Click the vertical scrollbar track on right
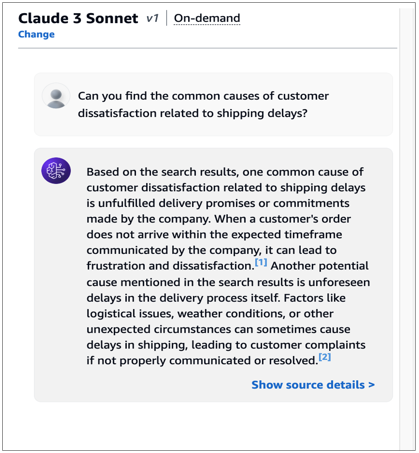The height and width of the screenshot is (453, 419). pos(407,228)
